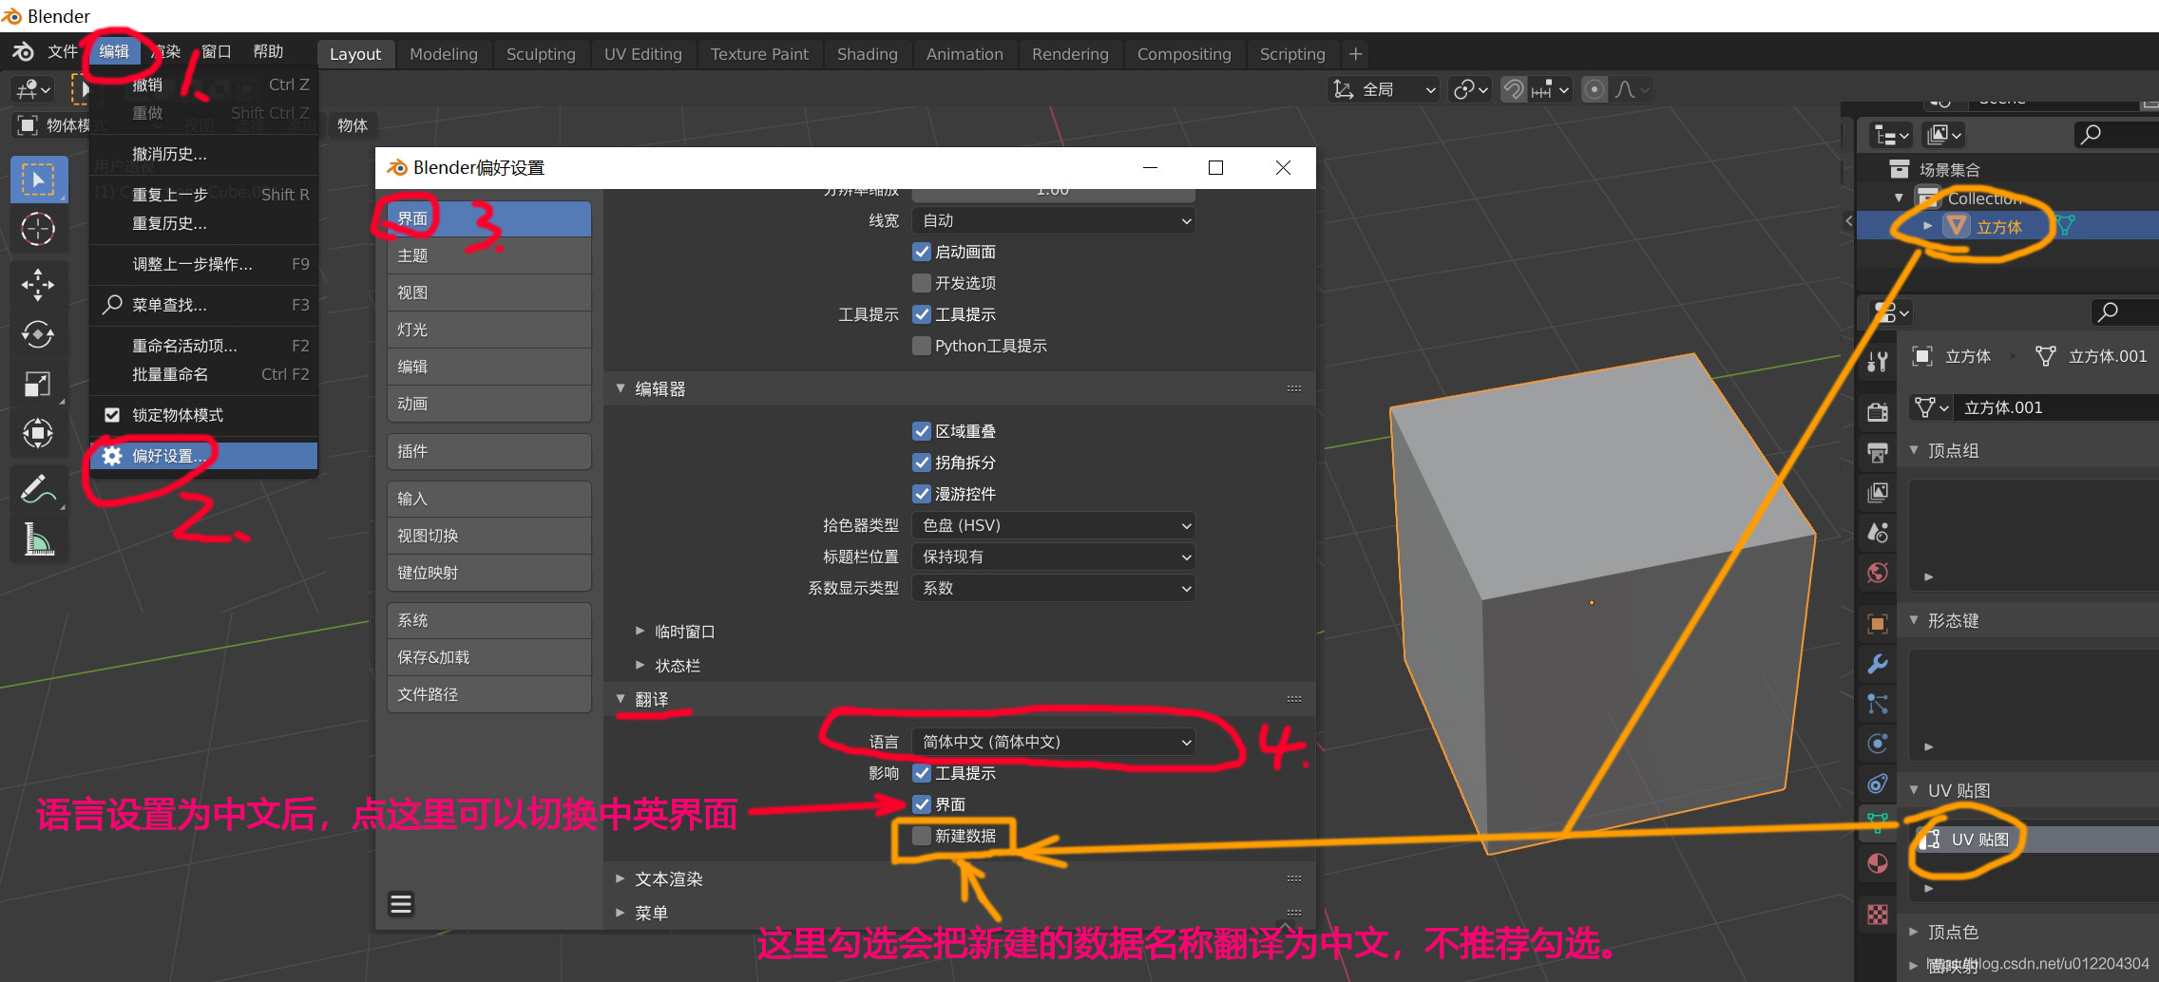Viewport: 2159px width, 982px height.
Task: Switch to the UV Editing workspace tab
Action: 643,54
